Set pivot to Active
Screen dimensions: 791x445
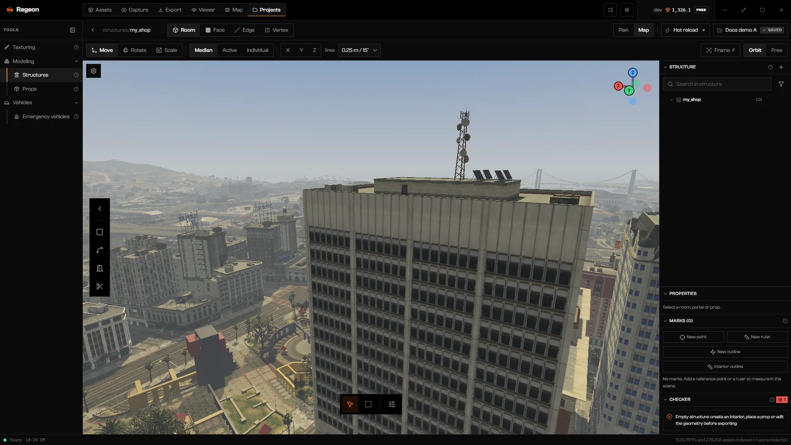point(229,50)
